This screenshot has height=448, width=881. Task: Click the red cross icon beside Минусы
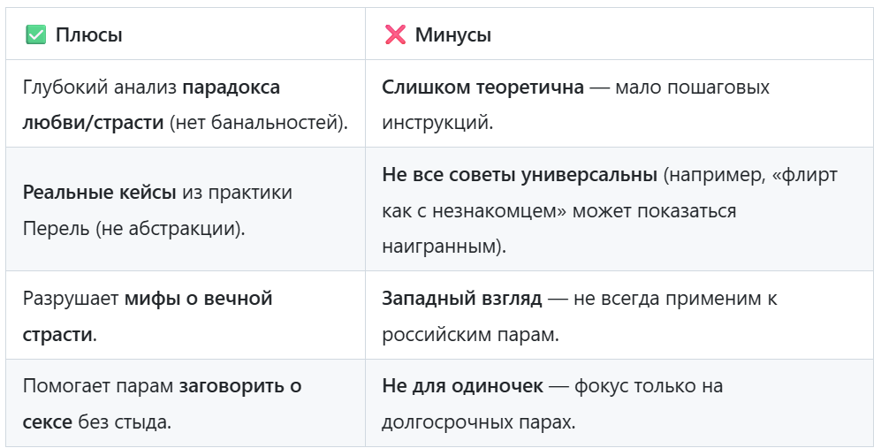[x=395, y=34]
